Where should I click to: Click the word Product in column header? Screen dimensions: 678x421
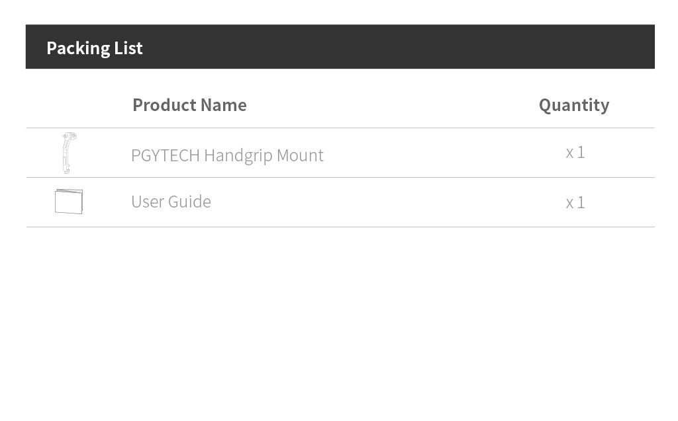pyautogui.click(x=164, y=105)
